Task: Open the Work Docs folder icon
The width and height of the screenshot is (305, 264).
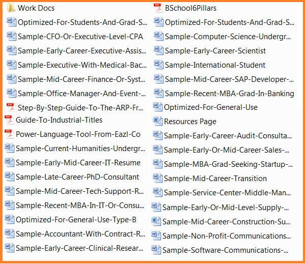Action: coord(11,8)
